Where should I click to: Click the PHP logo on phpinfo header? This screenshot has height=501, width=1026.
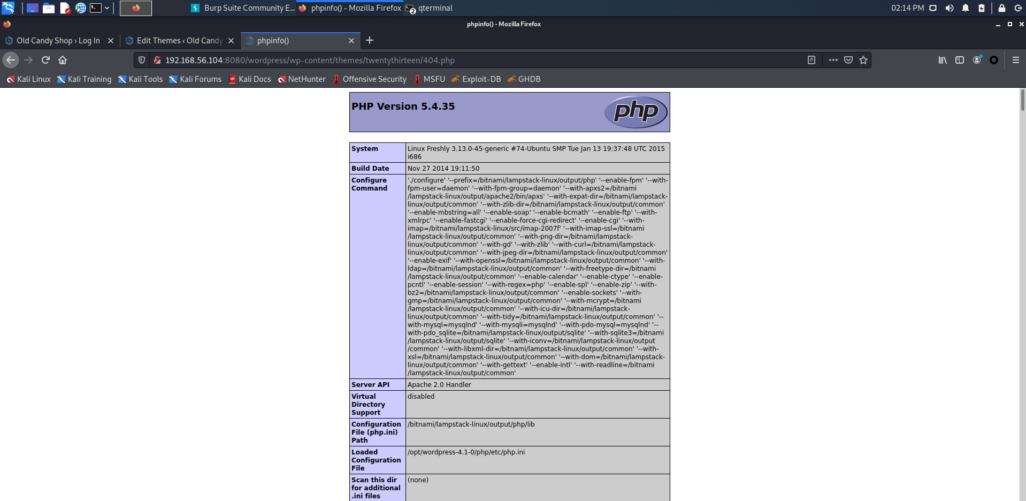coord(635,111)
